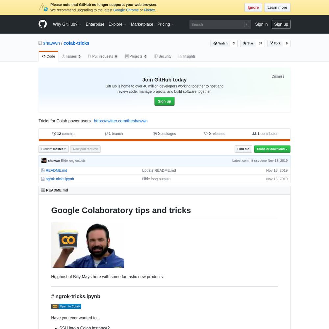
Task: Switch to the Projects tab
Action: click(x=136, y=56)
